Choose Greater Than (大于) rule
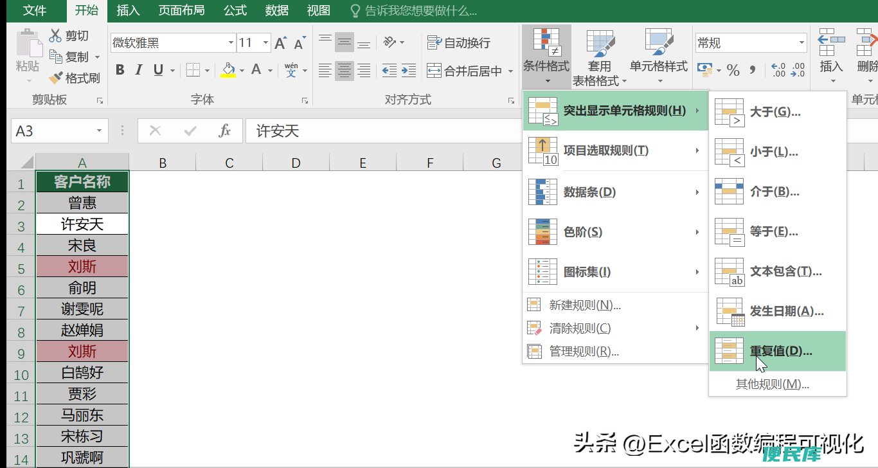Screen dimensions: 878x468 778,112
